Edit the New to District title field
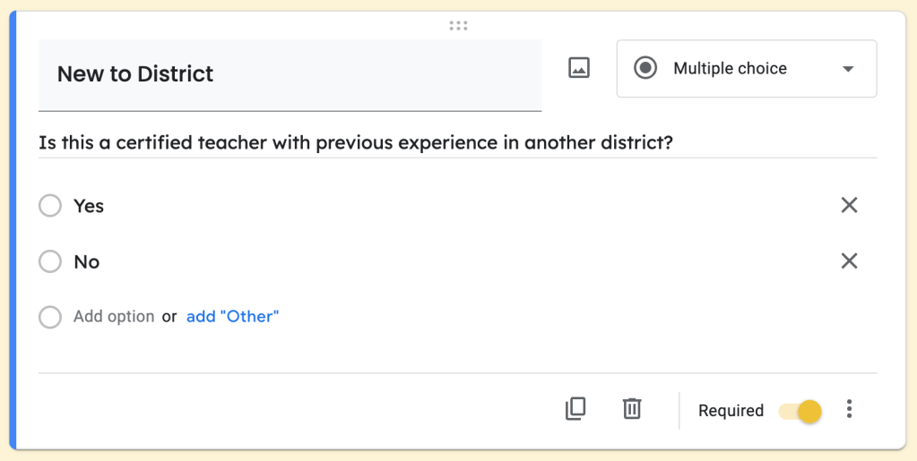This screenshot has width=917, height=461. tap(289, 74)
